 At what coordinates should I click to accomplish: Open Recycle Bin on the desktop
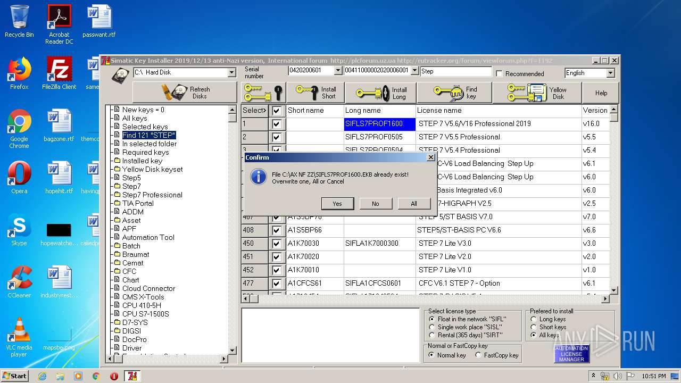click(x=19, y=21)
